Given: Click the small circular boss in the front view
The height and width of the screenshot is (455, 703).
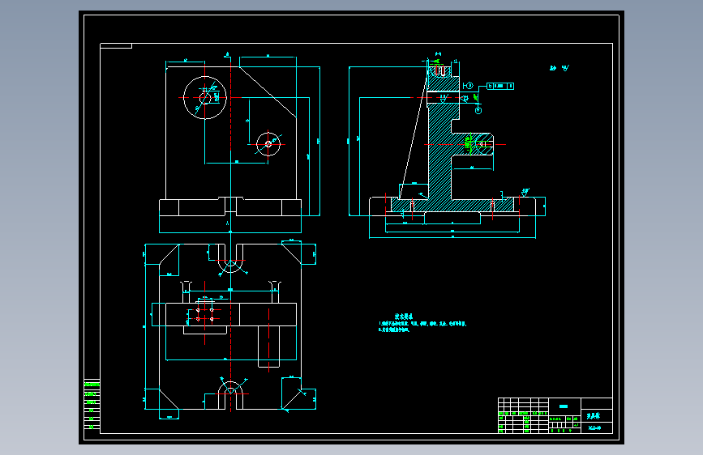Looking at the screenshot, I should coord(268,144).
